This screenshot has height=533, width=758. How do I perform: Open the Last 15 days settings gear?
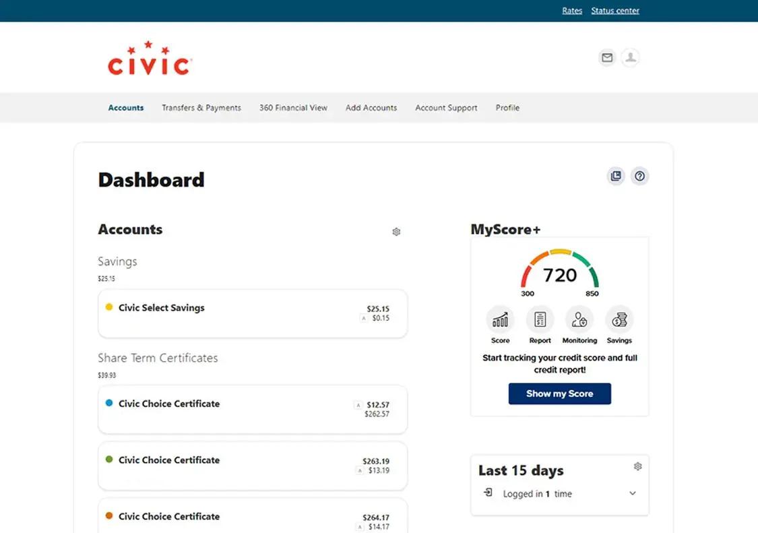coord(637,466)
